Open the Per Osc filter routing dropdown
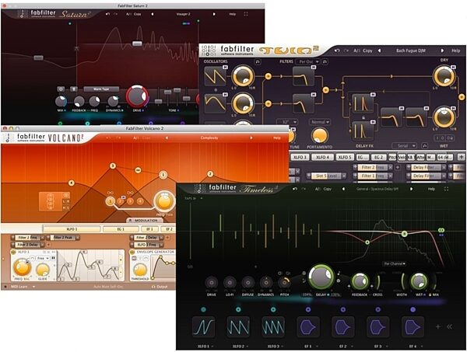The height and width of the screenshot is (352, 467). [x=307, y=61]
